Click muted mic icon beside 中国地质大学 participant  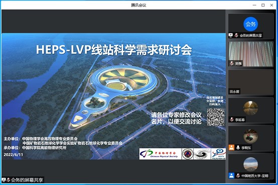pyautogui.click(x=238, y=175)
